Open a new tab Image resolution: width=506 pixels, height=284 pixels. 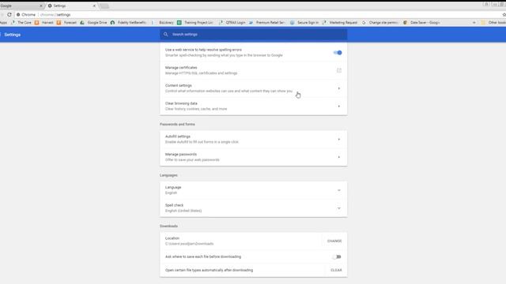pos(104,6)
